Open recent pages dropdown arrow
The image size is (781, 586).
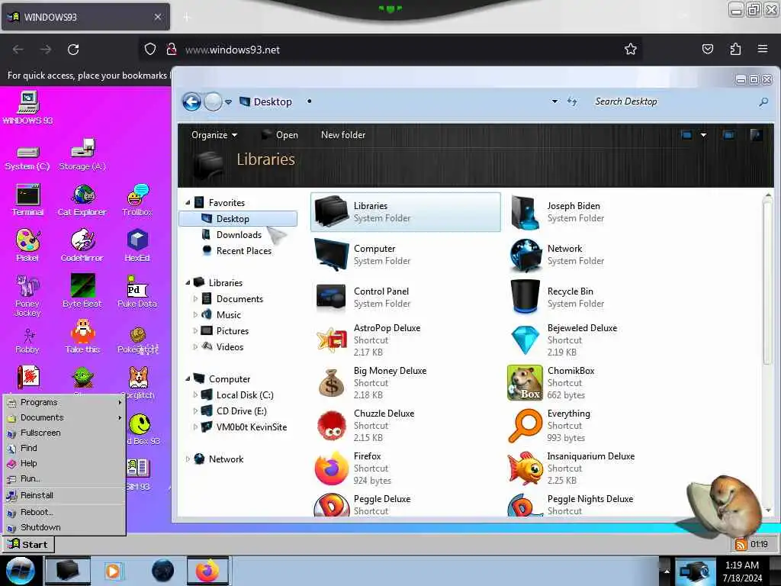tap(228, 101)
